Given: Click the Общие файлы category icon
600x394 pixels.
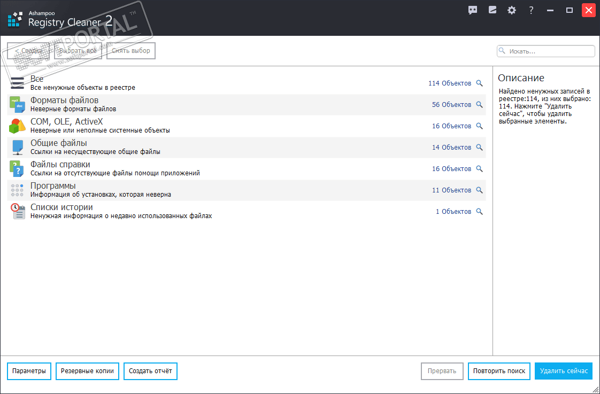Looking at the screenshot, I should [x=17, y=147].
